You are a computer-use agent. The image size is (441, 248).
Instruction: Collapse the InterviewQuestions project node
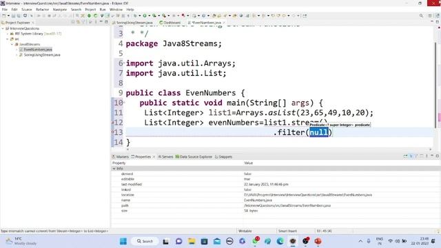pyautogui.click(x=3, y=28)
